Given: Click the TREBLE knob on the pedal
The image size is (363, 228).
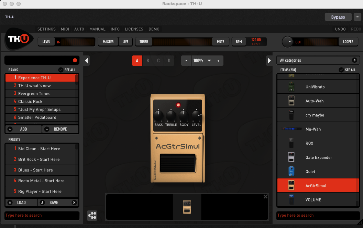Looking at the screenshot, I should (171, 115).
